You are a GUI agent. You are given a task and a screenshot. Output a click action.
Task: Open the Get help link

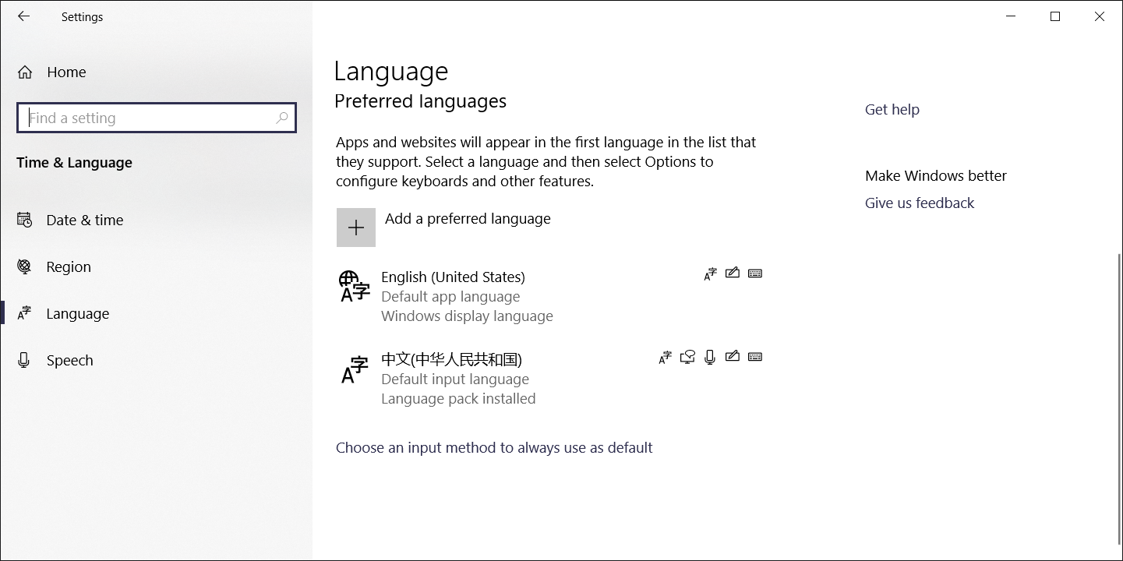pyautogui.click(x=892, y=109)
